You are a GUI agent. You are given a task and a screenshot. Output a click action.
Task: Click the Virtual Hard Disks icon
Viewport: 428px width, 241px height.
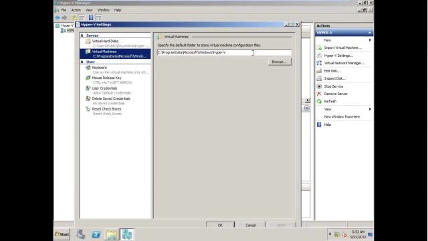tap(88, 42)
